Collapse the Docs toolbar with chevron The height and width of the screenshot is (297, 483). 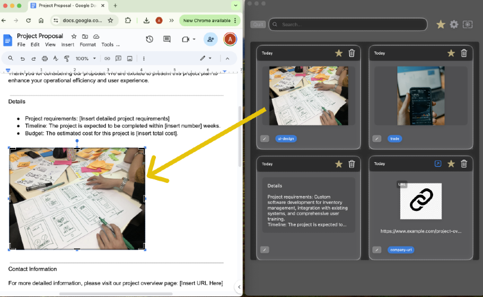click(227, 58)
